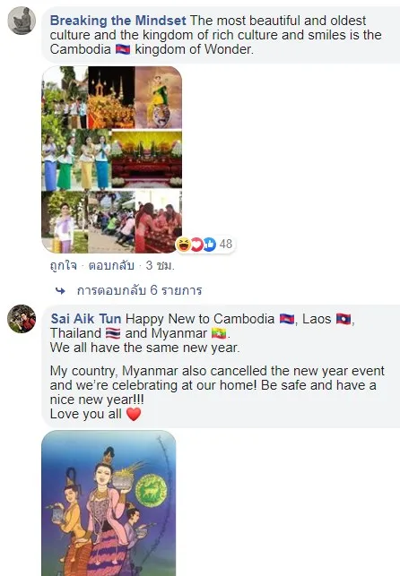Viewport: 400px width, 576px height.
Task: Open Sai Aik Tun profile avatar
Action: tap(22, 319)
